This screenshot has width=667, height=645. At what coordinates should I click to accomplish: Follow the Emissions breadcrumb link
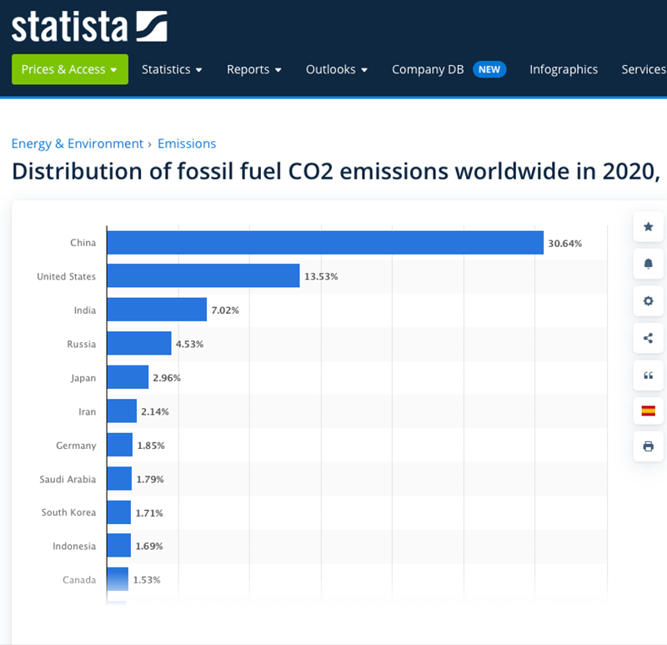pyautogui.click(x=187, y=144)
